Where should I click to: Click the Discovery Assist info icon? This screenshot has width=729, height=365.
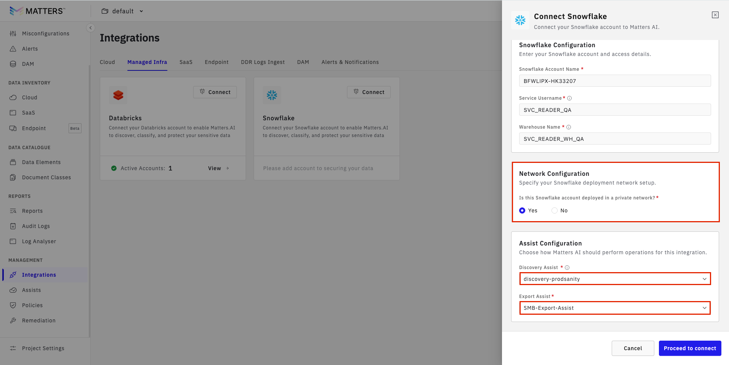point(567,268)
